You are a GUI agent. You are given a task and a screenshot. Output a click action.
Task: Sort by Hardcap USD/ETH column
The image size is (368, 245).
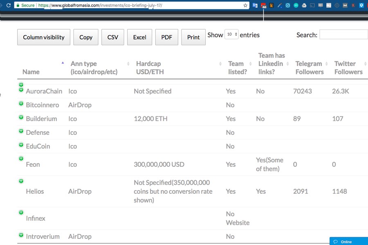coord(150,68)
